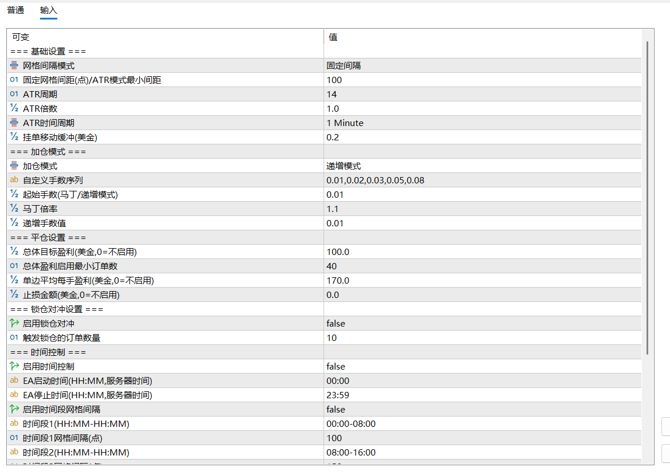
Task: Click the ab icon beside 时间段1(HH:MM-HH:MM)
Action: tap(14, 423)
